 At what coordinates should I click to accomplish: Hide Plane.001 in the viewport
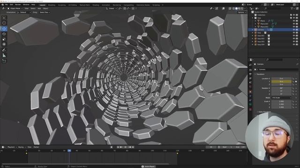point(294,24)
